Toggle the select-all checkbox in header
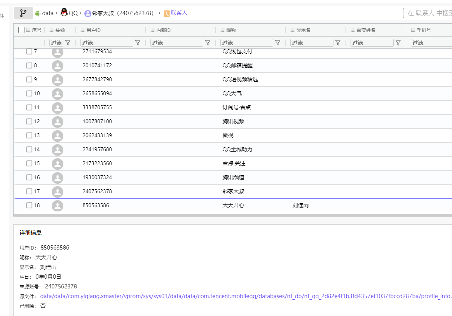 point(21,30)
